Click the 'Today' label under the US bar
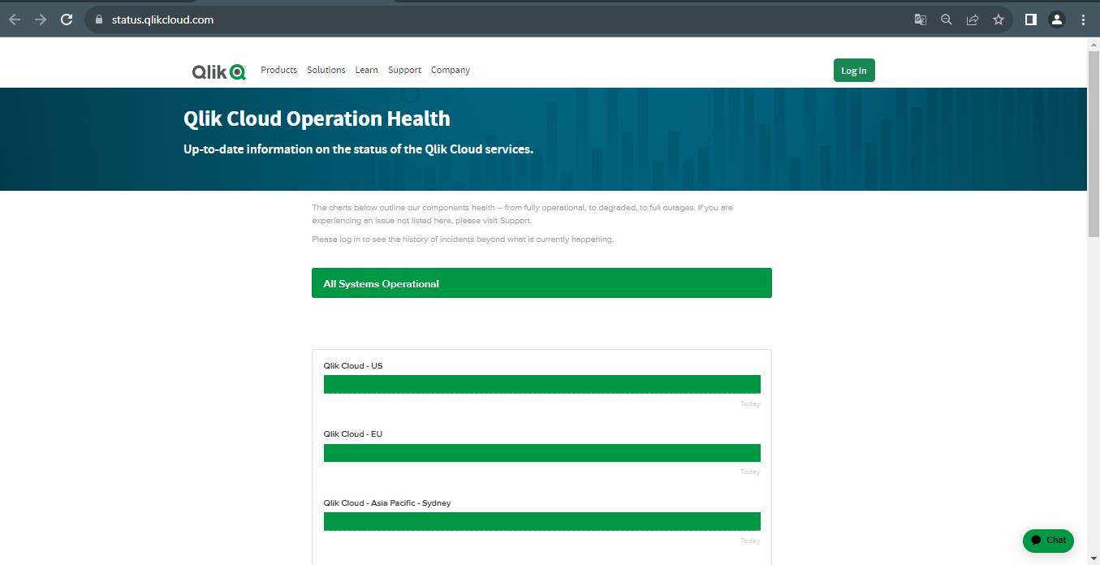Image resolution: width=1100 pixels, height=565 pixels. click(x=750, y=403)
